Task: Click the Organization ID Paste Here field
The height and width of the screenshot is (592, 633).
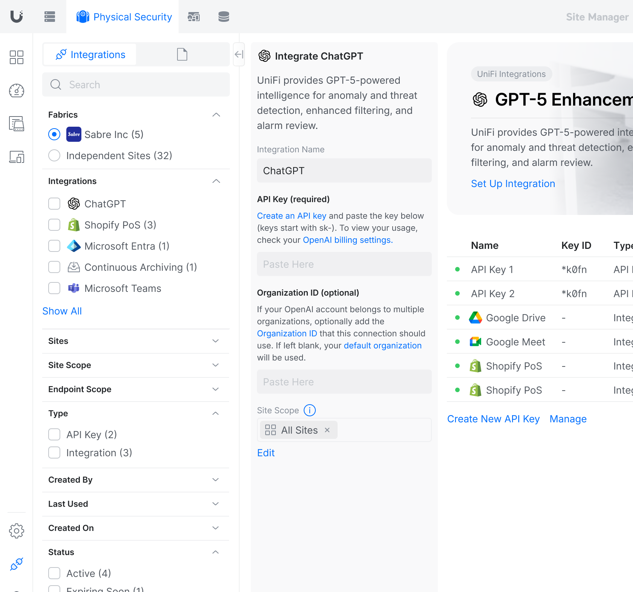Action: [x=344, y=382]
